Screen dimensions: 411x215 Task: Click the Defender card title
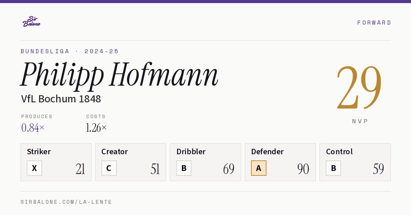pyautogui.click(x=267, y=152)
